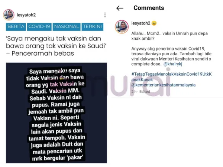The height and width of the screenshot is (167, 223).
Task: Open the three-dot post options menu
Action: click(x=105, y=15)
